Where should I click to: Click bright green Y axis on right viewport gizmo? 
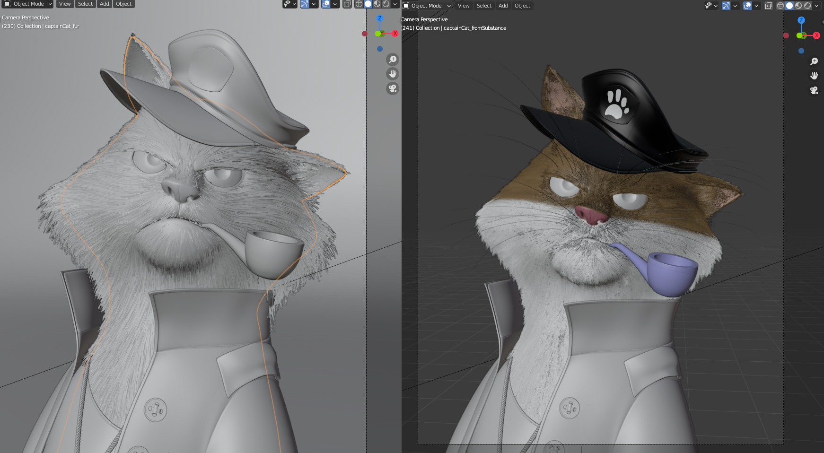(x=799, y=35)
